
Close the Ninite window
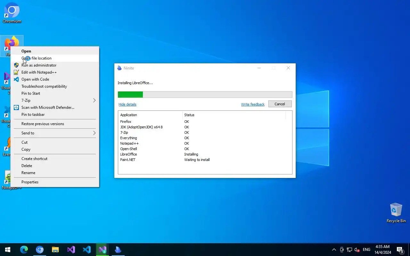288,68
